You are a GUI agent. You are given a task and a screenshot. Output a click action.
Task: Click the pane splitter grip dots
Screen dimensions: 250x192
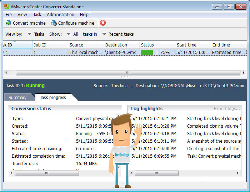pyautogui.click(x=125, y=77)
